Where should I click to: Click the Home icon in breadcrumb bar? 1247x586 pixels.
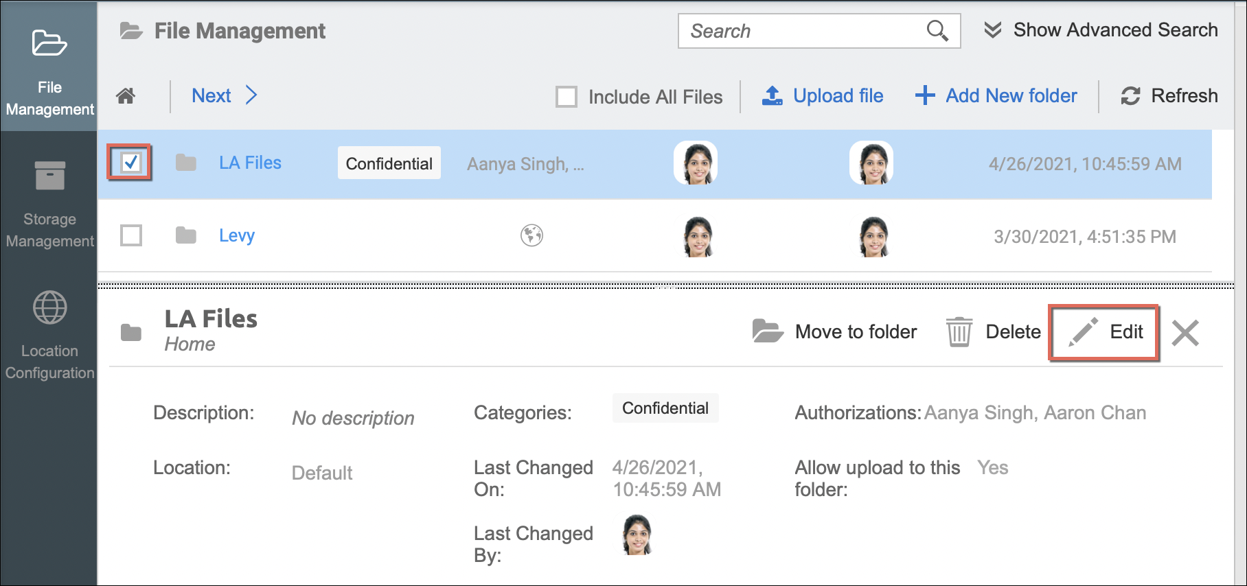[126, 96]
